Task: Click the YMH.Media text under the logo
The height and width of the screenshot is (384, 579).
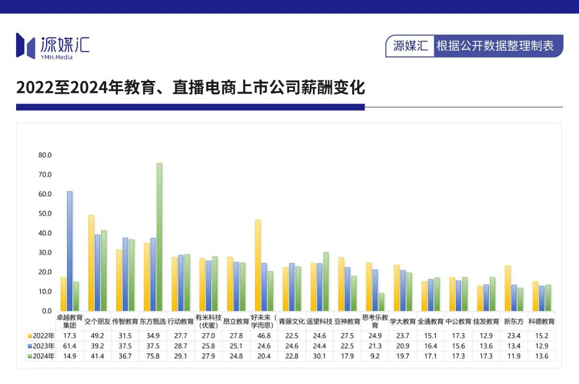Action: [56, 57]
